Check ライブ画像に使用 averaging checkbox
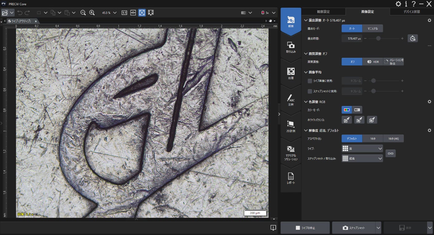Screen dimensions: 434x235 pyautogui.click(x=310, y=81)
